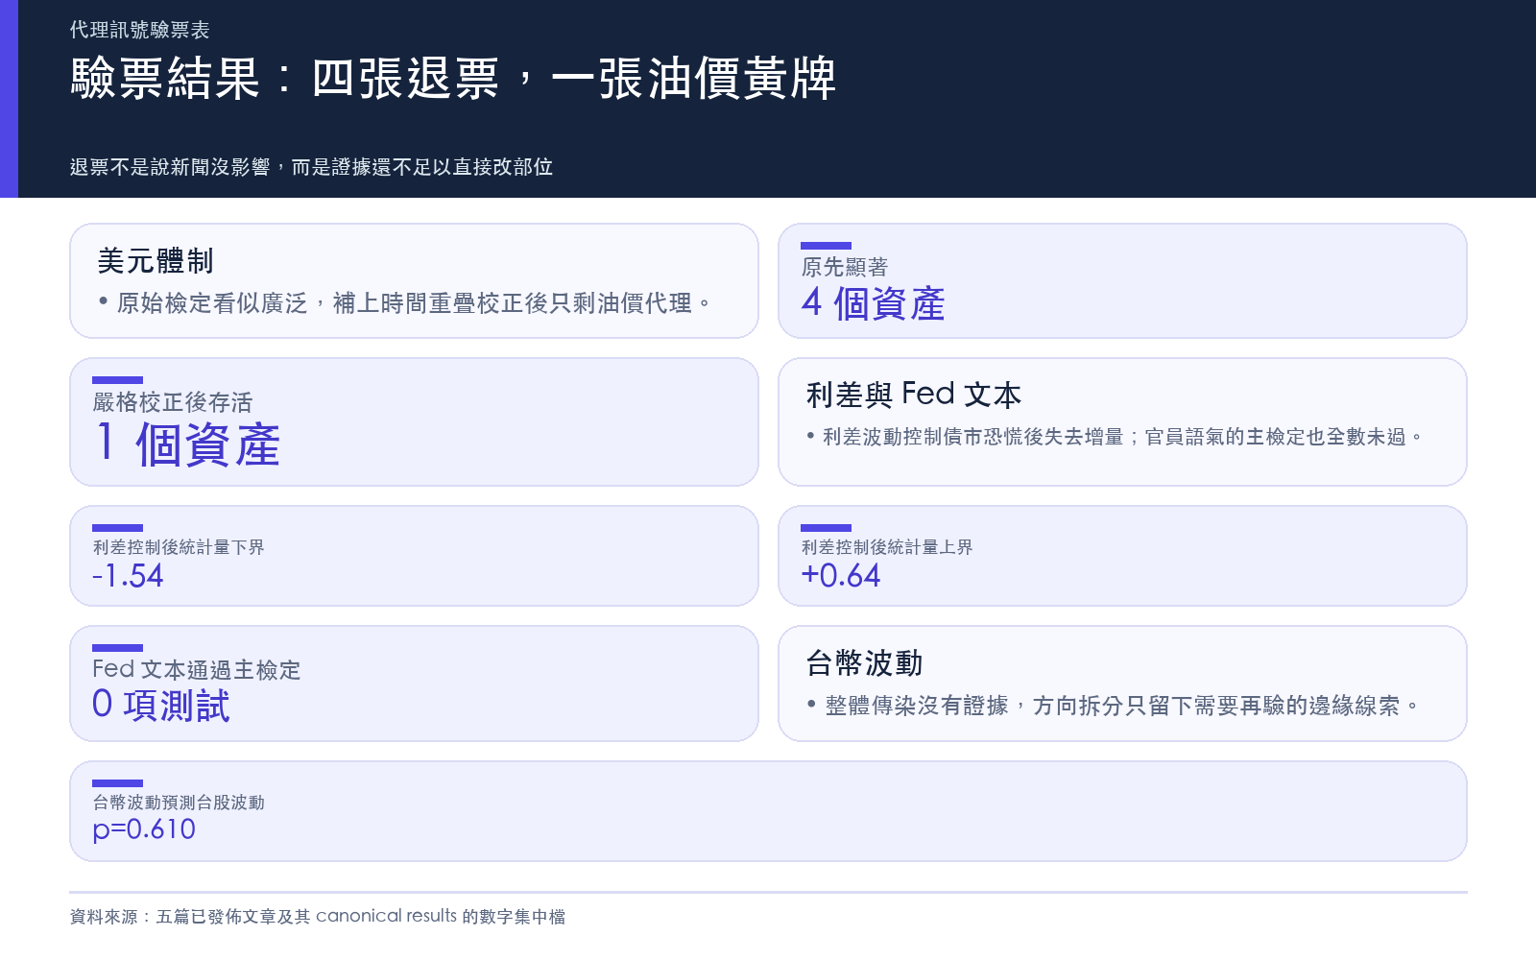
Task: Select bullet text 利差波動控制債市恐慌後失去增量
Action: 972,437
